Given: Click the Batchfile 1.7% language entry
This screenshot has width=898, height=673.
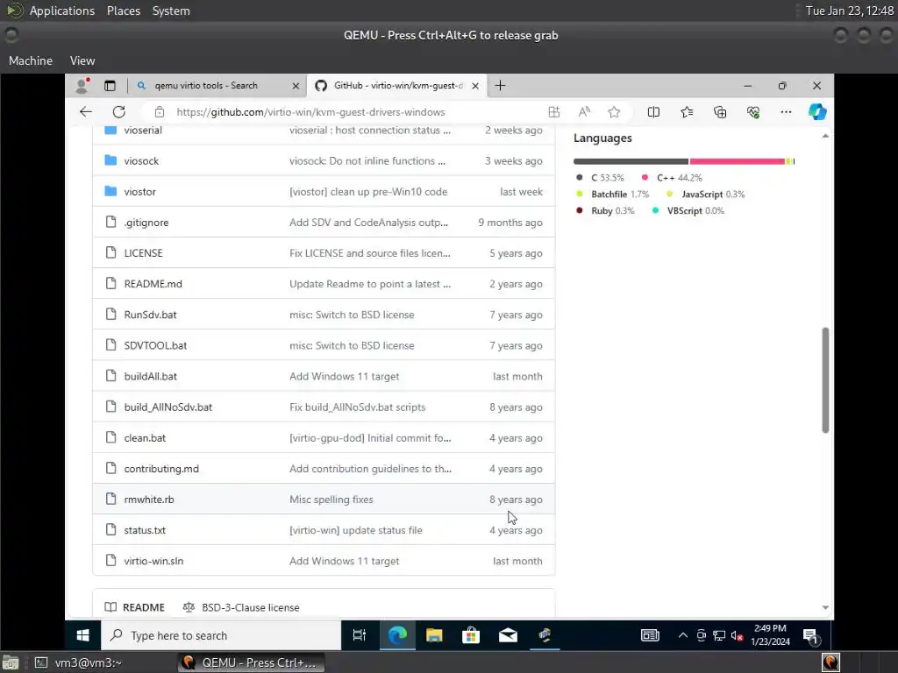Looking at the screenshot, I should [612, 195].
